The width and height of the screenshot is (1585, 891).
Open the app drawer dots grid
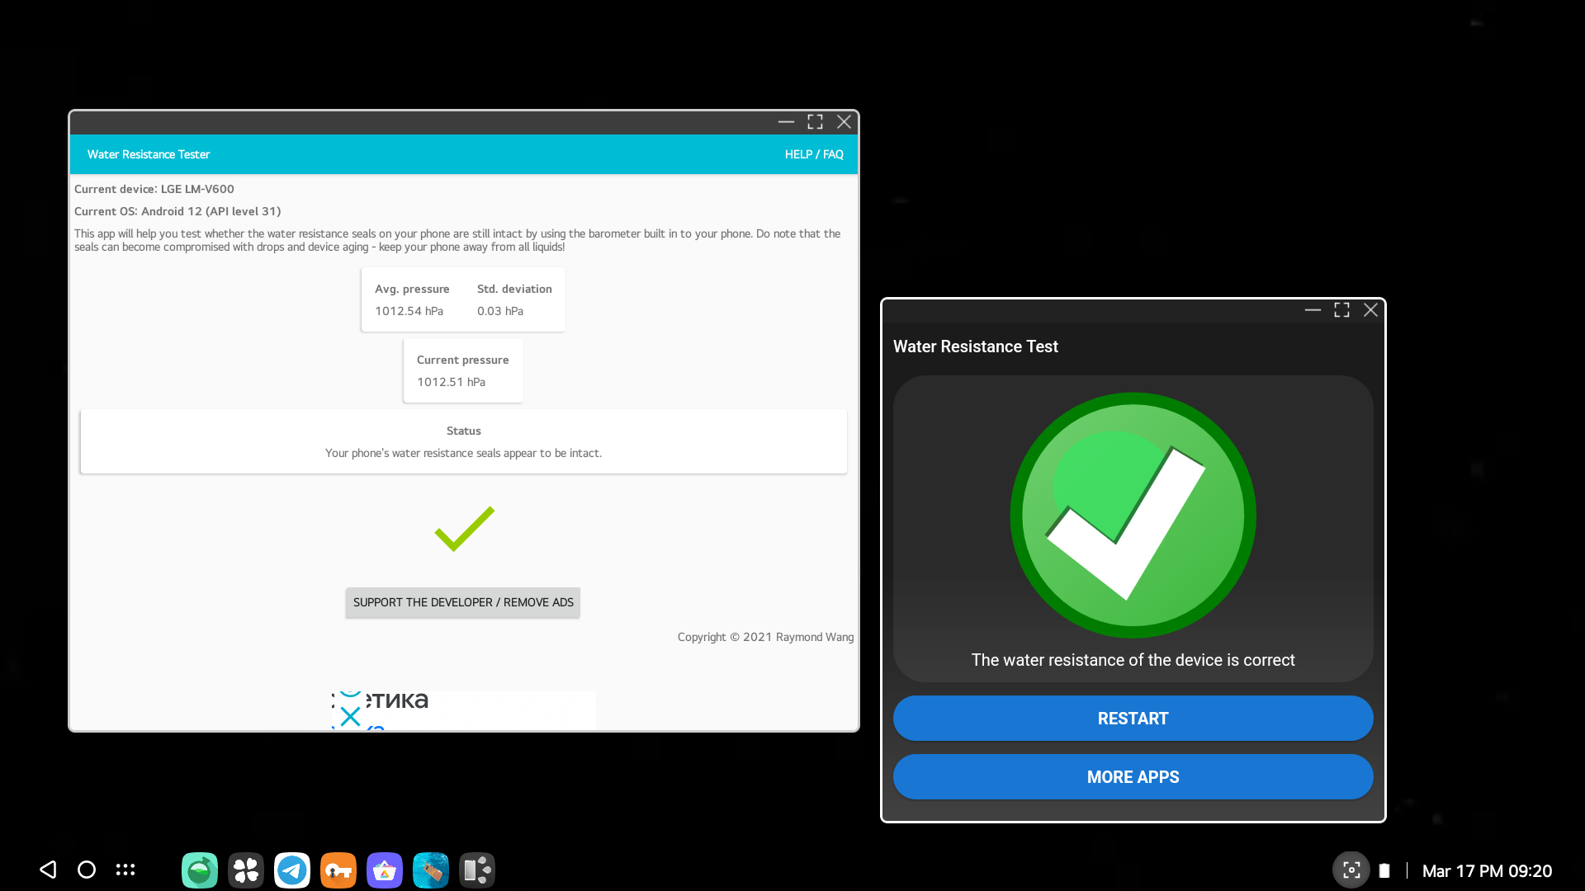coord(125,870)
